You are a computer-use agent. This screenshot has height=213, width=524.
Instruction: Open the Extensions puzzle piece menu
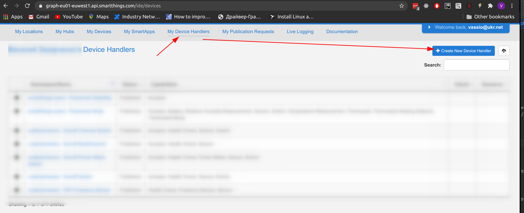click(490, 6)
